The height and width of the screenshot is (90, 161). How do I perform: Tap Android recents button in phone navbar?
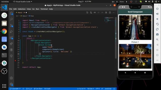click(145, 73)
